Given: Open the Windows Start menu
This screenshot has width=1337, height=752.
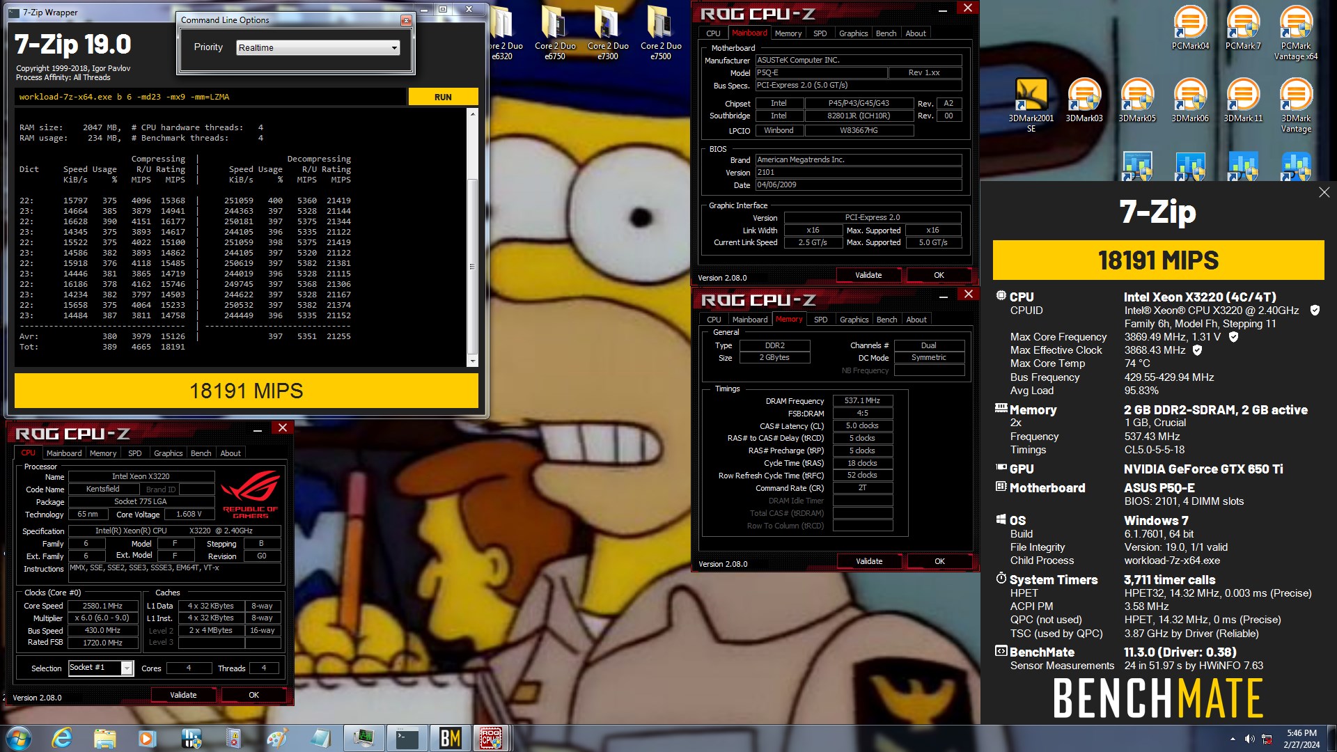Looking at the screenshot, I should point(19,738).
